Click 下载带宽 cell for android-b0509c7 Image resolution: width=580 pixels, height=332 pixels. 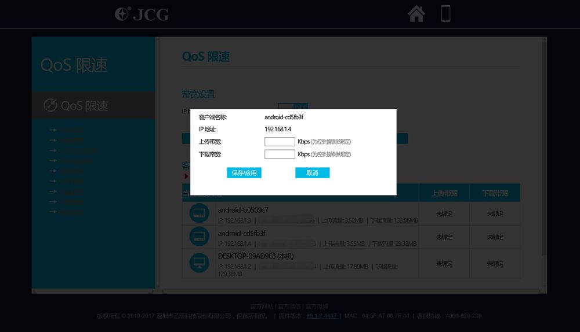(x=495, y=213)
